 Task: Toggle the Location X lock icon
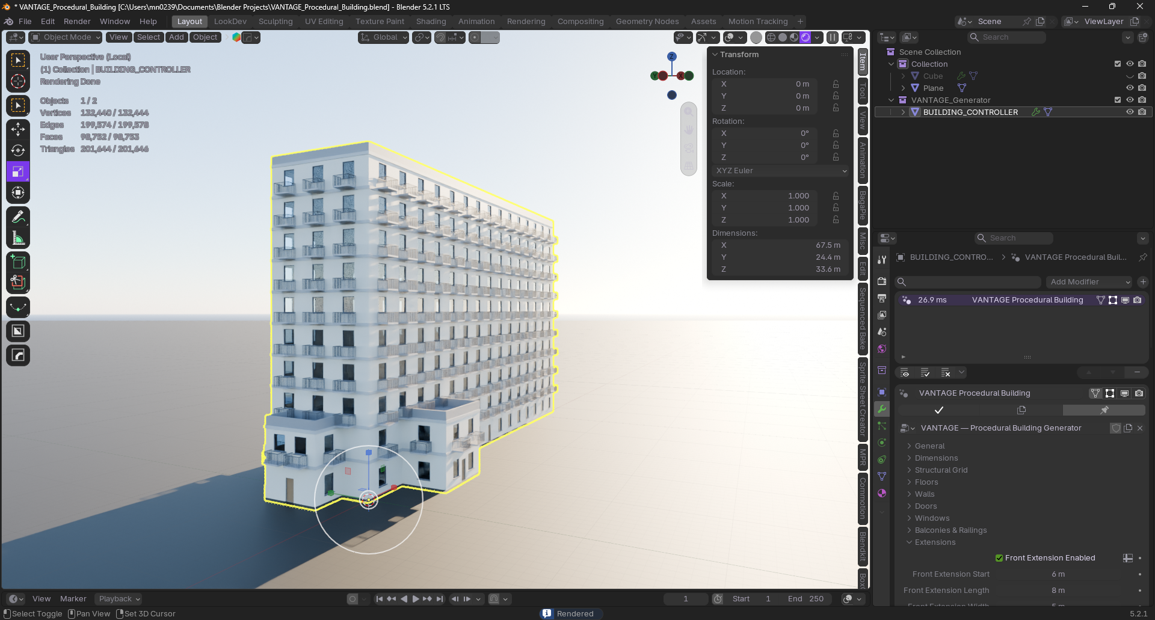pyautogui.click(x=836, y=84)
